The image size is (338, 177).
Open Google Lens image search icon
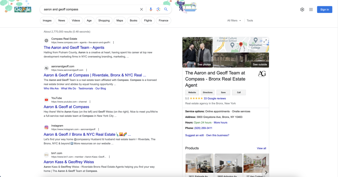tap(158, 9)
